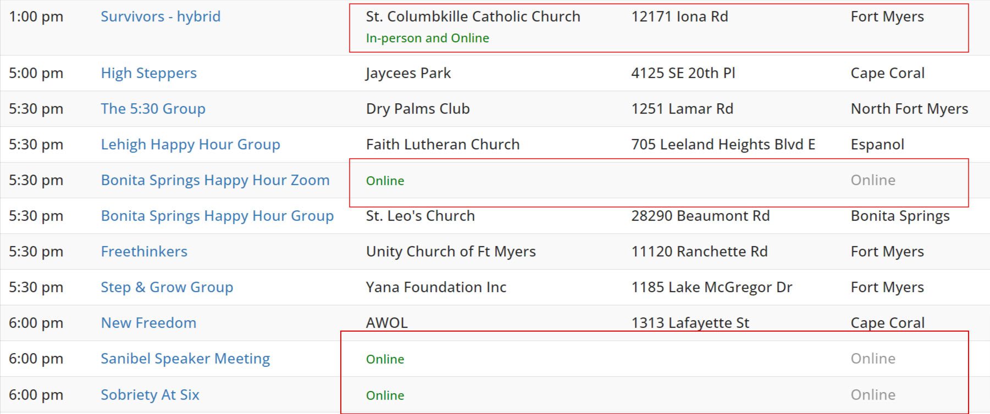Open Bonita Springs Happy Hour Group
This screenshot has width=990, height=414.
(x=217, y=216)
